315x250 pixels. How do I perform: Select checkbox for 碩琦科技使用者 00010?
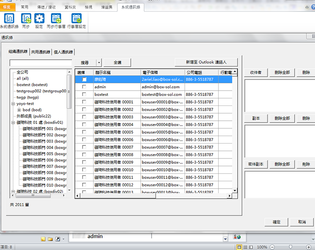84,170
